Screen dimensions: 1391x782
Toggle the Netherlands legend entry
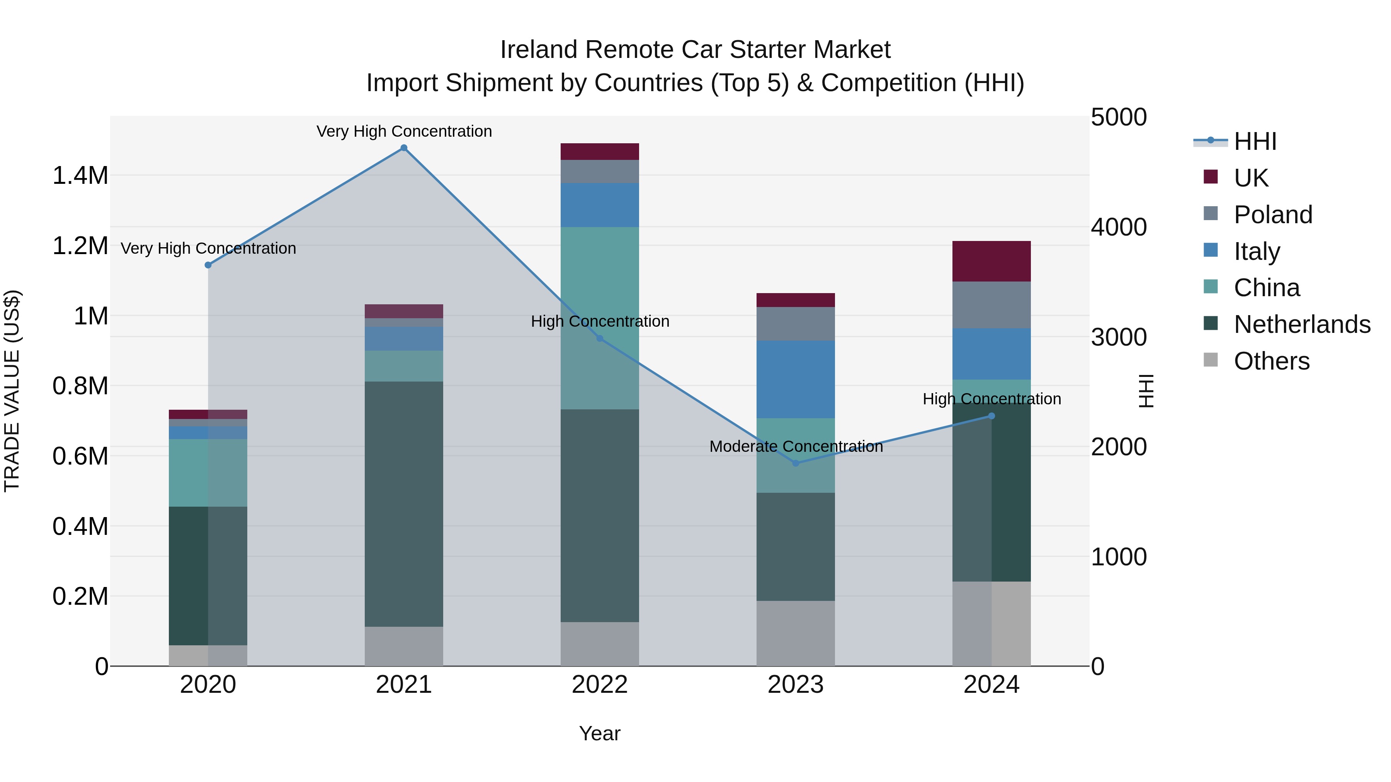1287,324
